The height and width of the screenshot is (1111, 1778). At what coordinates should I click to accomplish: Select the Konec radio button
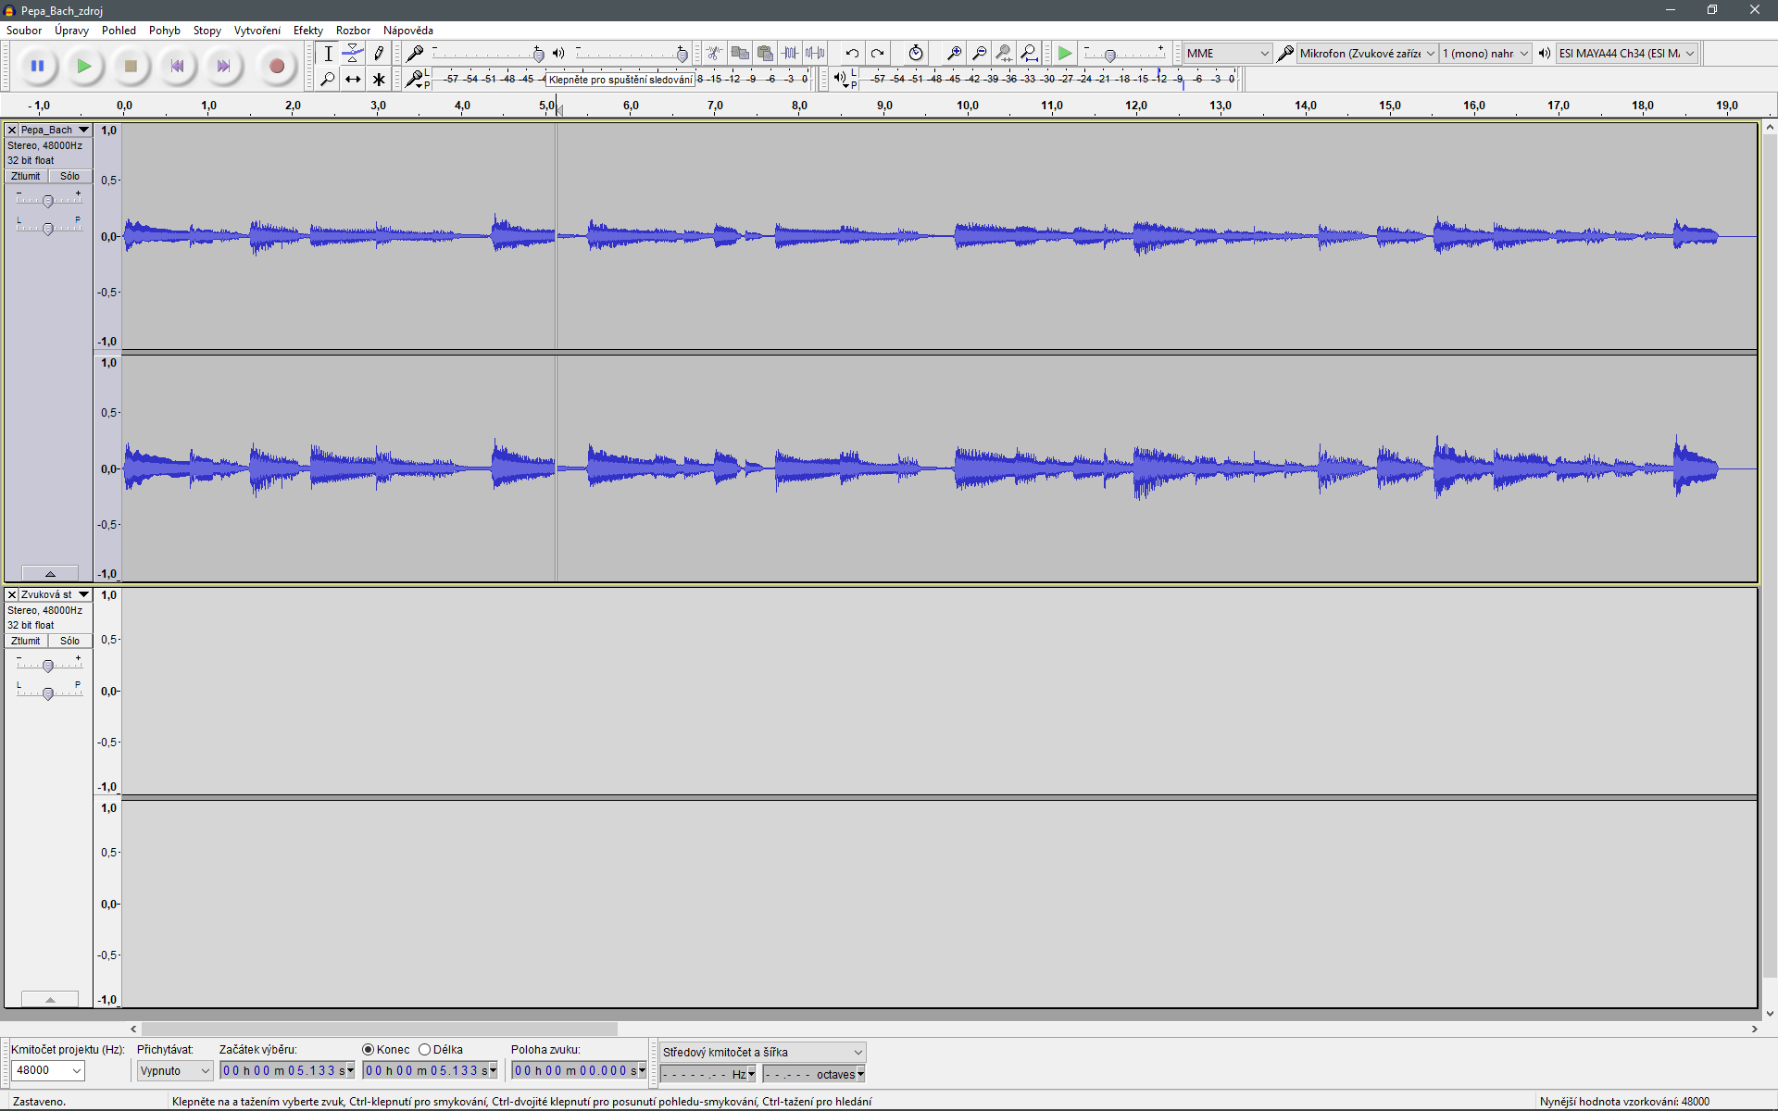click(368, 1049)
